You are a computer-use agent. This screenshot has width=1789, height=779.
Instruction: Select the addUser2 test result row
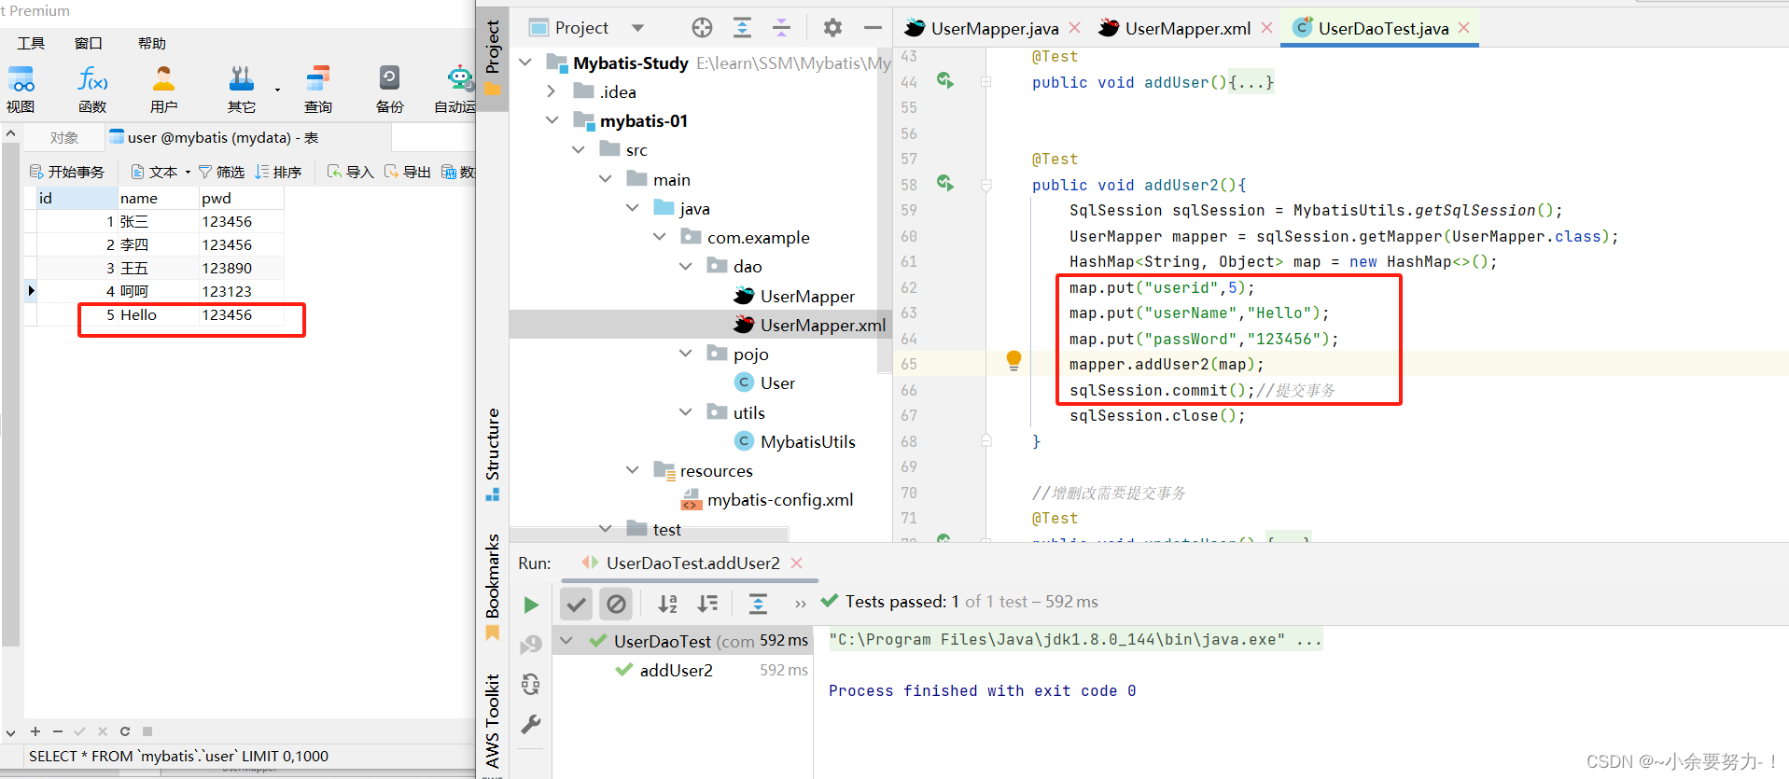(x=683, y=670)
